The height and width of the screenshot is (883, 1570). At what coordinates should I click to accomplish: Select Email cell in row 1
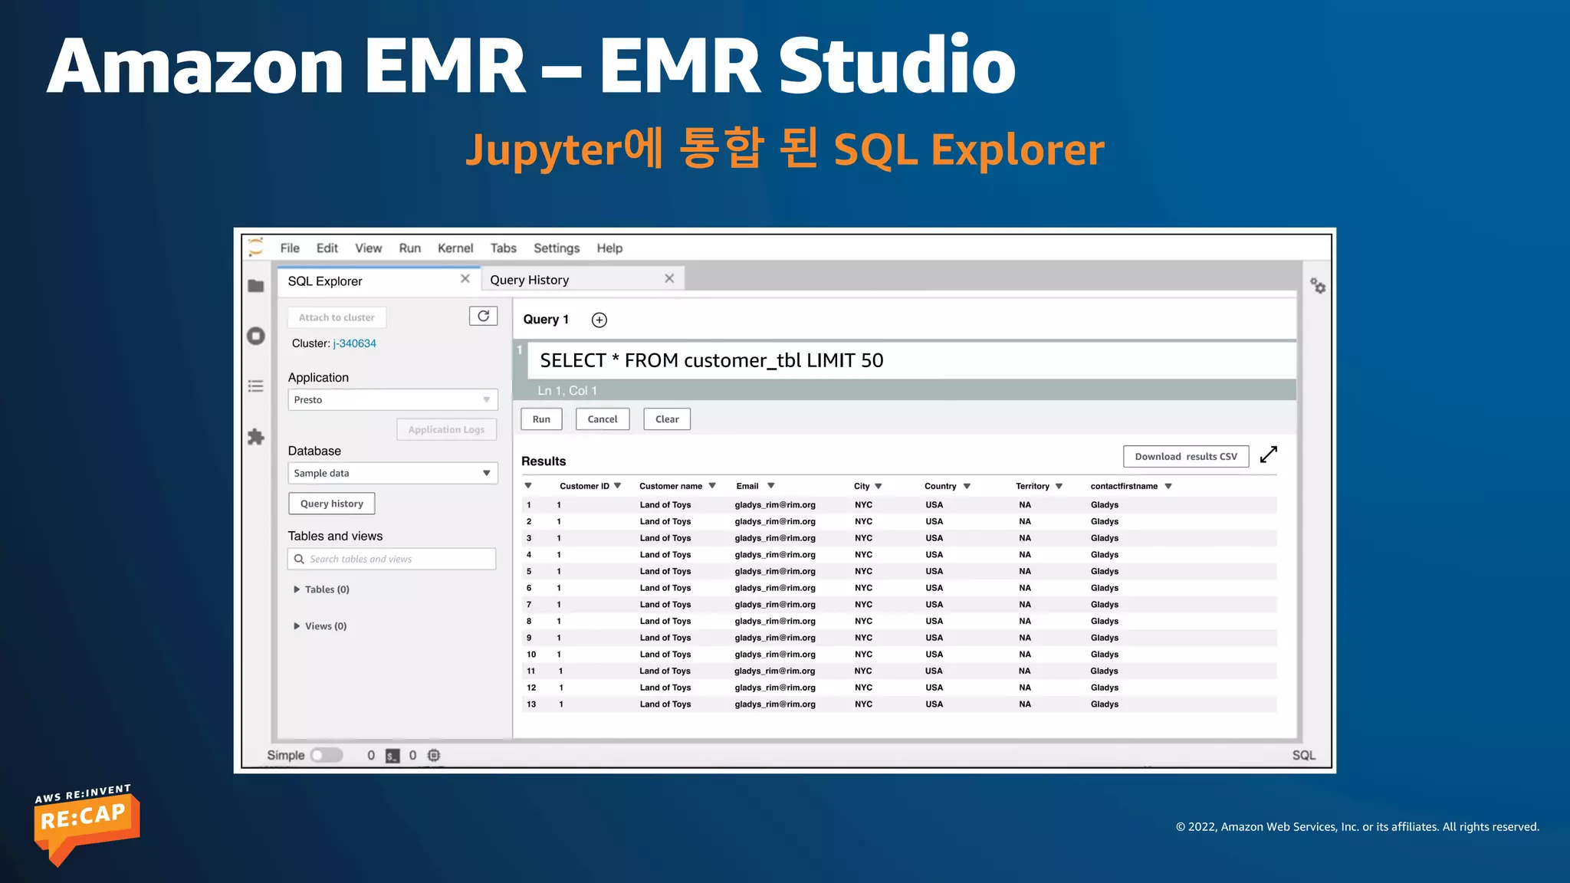click(x=775, y=505)
